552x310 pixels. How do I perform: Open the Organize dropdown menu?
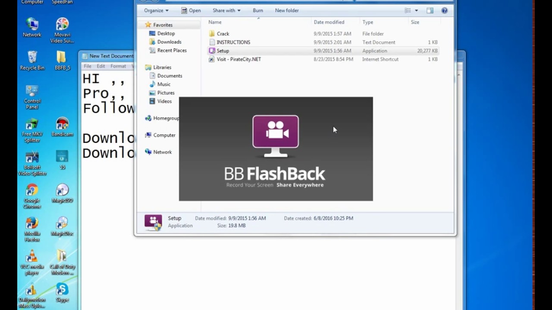(156, 10)
